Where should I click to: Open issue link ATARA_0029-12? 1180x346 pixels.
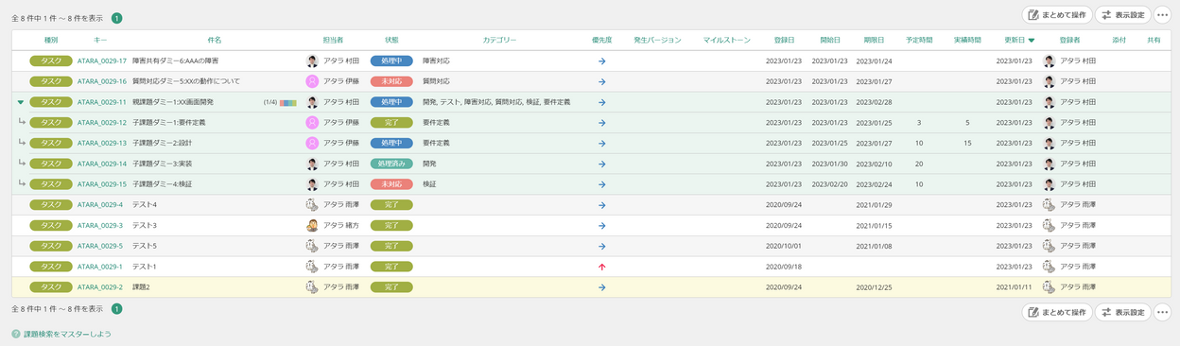[102, 123]
